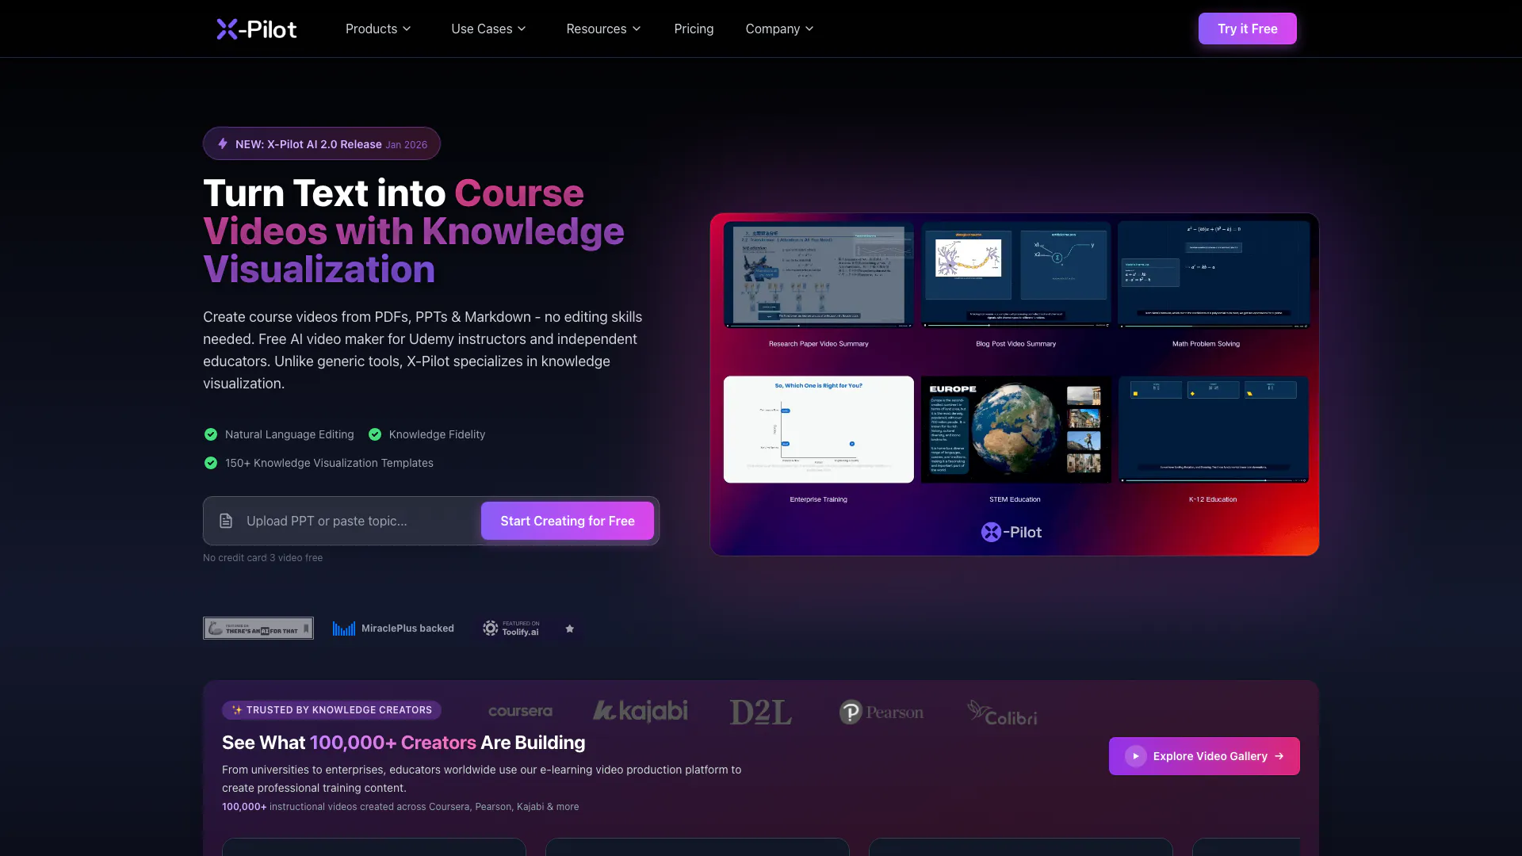Open the Pricing page
The image size is (1522, 856).
pos(694,29)
